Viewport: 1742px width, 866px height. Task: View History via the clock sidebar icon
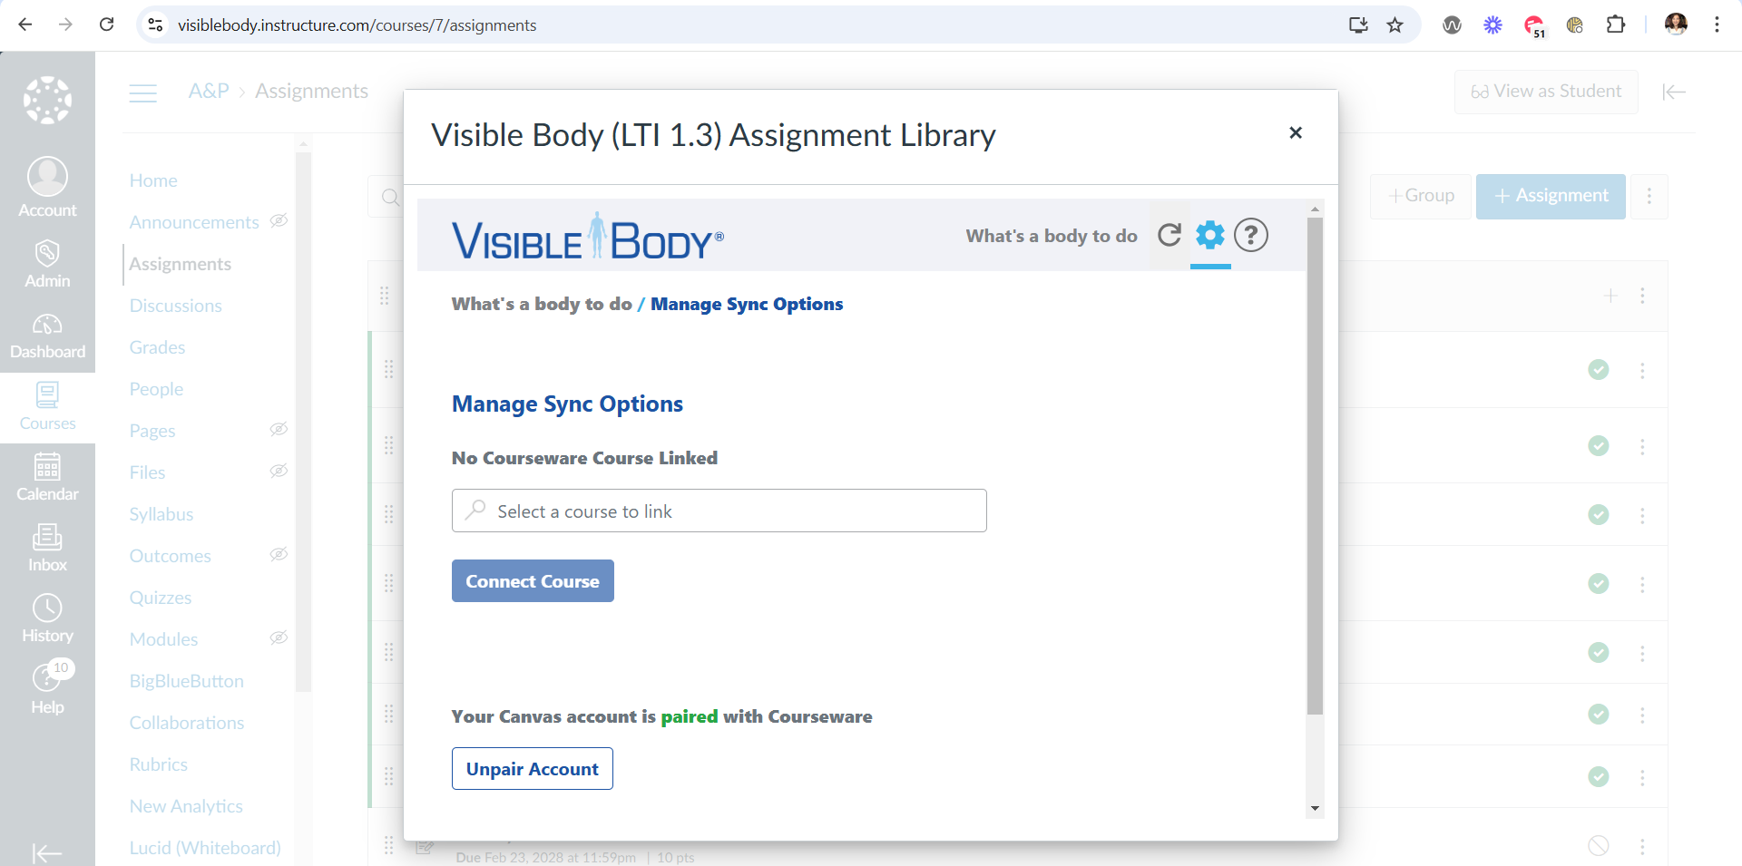pyautogui.click(x=47, y=616)
